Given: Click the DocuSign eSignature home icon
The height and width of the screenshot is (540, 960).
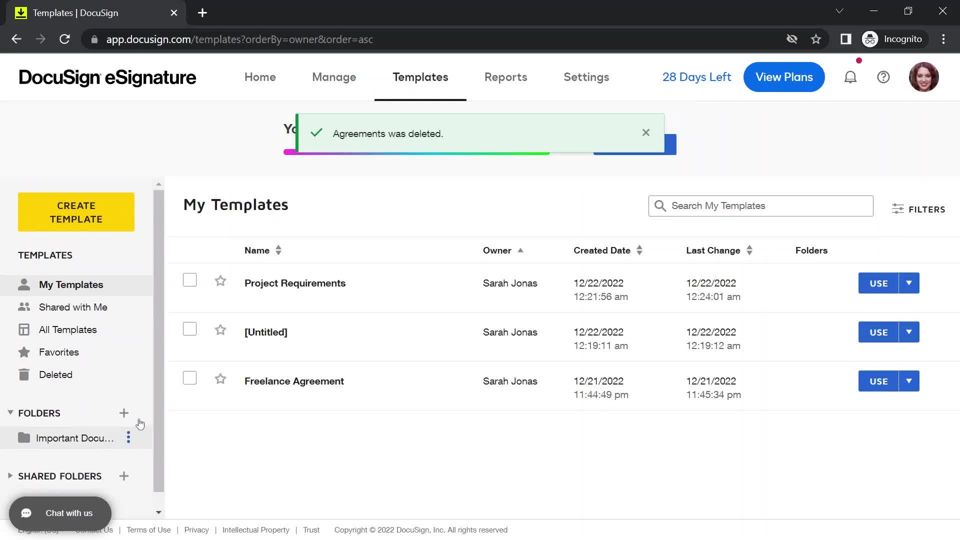Looking at the screenshot, I should coord(107,77).
